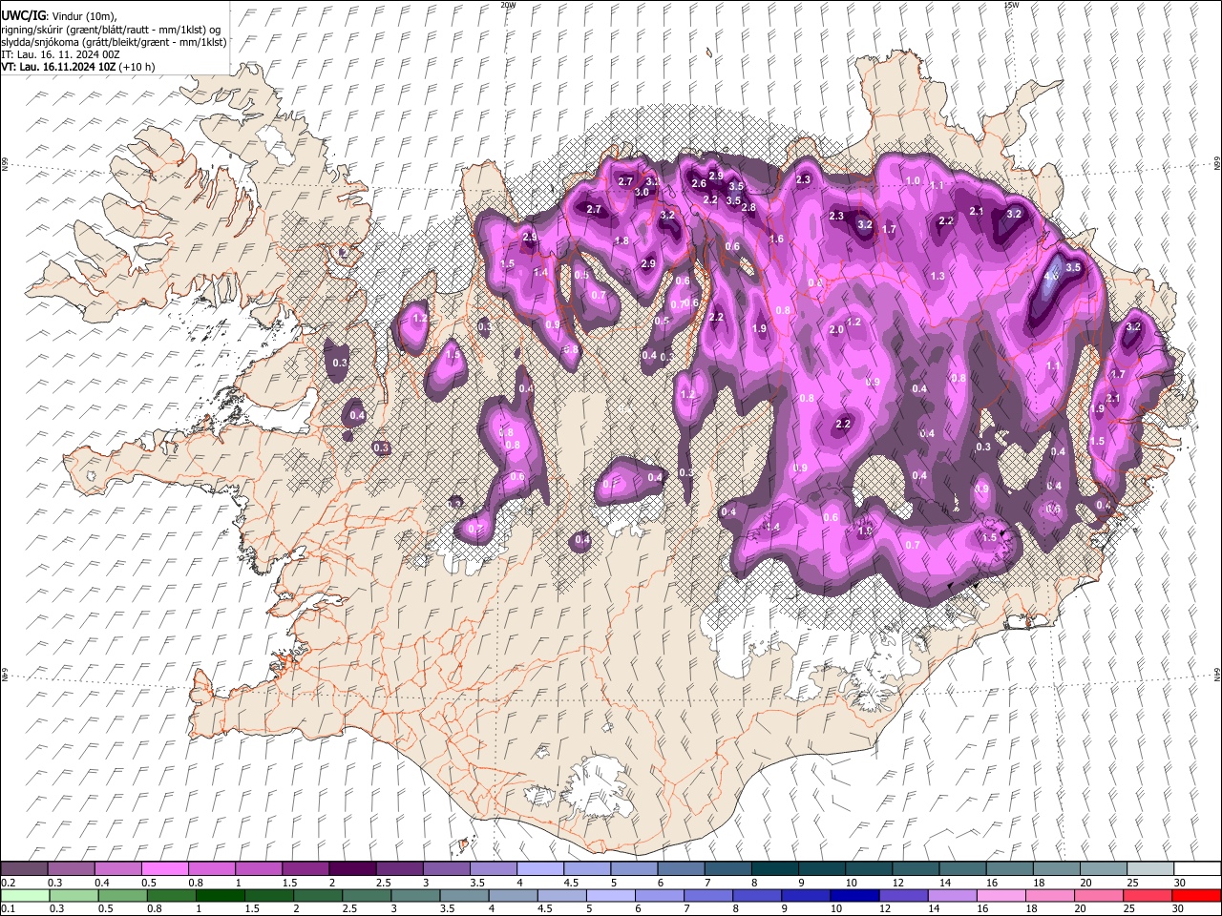
Task: Click the bright pink 0.5–0.8 snow legend swatch
Action: (x=164, y=869)
